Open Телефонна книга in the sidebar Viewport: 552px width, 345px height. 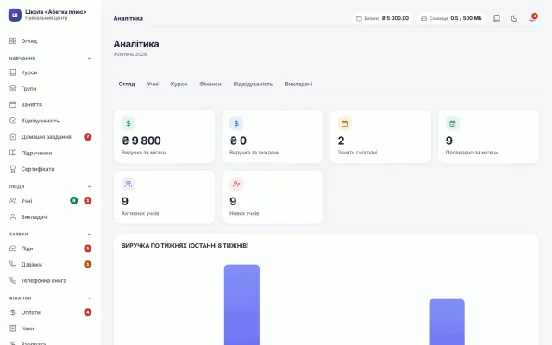[x=50, y=280]
